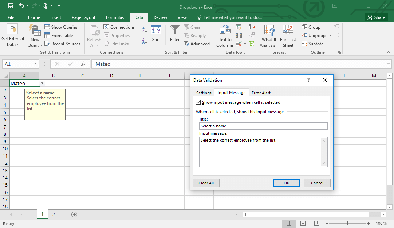Switch to the View tab

pyautogui.click(x=182, y=17)
